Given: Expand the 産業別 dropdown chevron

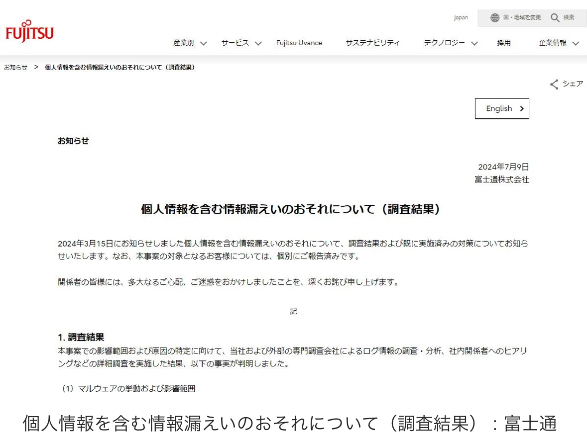Looking at the screenshot, I should [x=203, y=43].
